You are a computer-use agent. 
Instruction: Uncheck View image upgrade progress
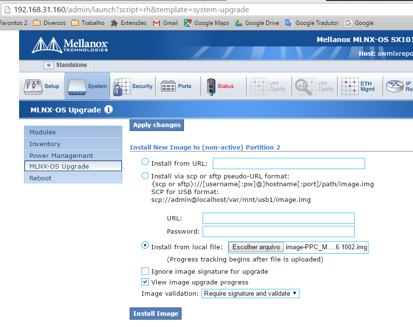[145, 282]
